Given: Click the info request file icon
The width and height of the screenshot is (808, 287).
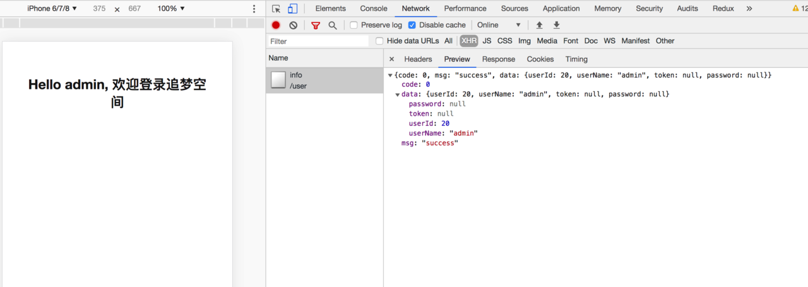Looking at the screenshot, I should [x=278, y=80].
